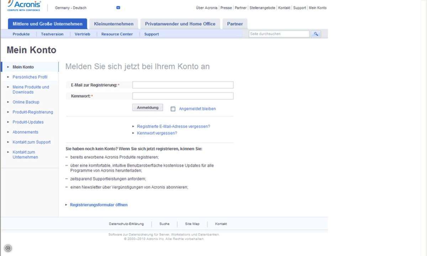
Task: Click the search magnifier button
Action: (x=316, y=34)
